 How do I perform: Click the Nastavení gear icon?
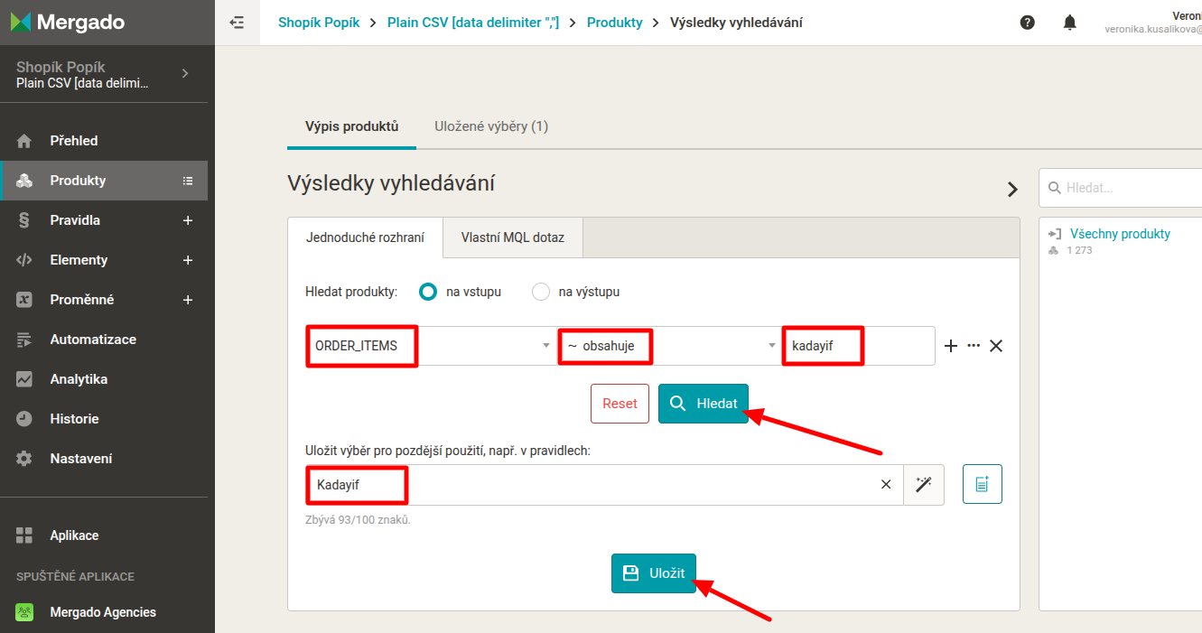pos(24,459)
